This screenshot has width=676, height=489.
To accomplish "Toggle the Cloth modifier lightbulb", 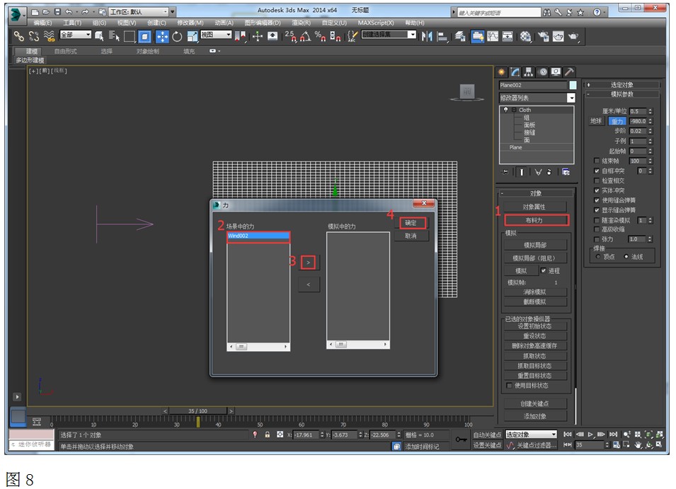I will [505, 110].
